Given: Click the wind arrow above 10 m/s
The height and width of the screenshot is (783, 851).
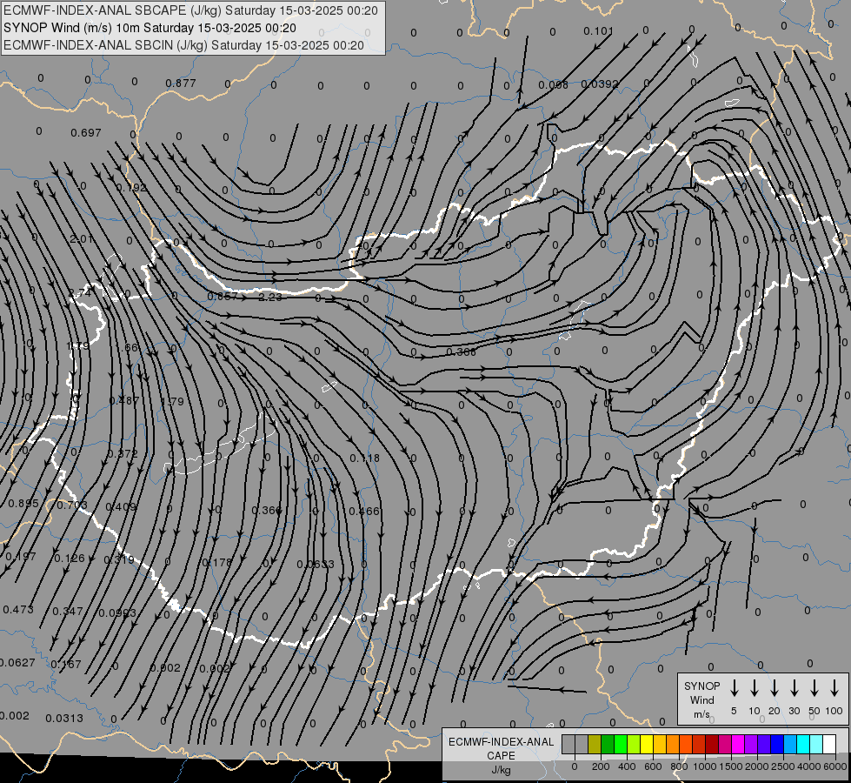Looking at the screenshot, I should 754,688.
